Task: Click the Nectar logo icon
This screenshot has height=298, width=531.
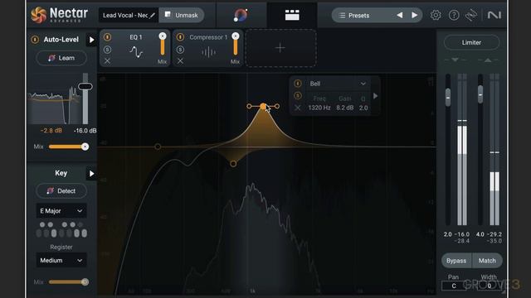Action: pos(38,15)
